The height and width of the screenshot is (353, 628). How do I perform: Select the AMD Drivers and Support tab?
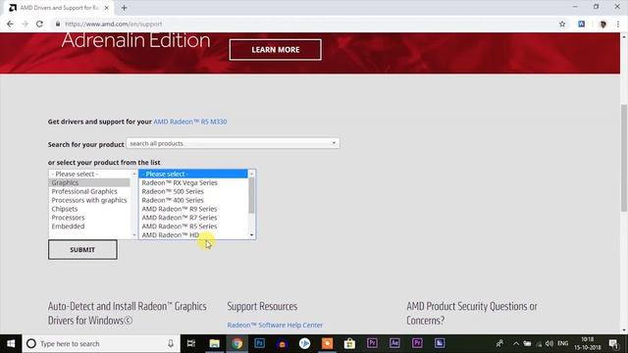pyautogui.click(x=59, y=8)
